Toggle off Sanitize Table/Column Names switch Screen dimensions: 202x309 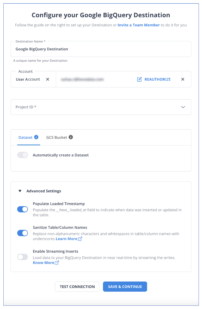tap(23, 233)
